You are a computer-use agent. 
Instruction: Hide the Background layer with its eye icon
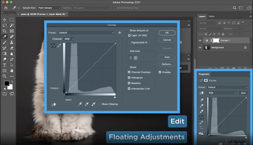tap(200, 47)
